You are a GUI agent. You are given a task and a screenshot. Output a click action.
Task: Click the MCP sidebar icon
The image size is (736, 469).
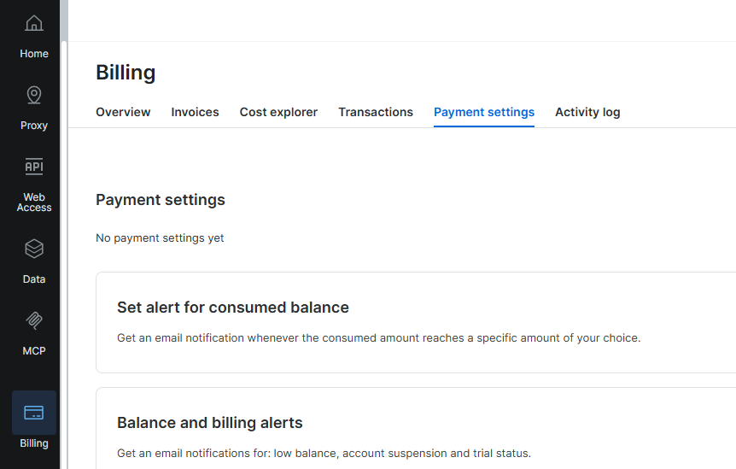[34, 320]
